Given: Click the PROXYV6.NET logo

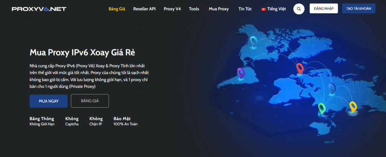Looking at the screenshot, I should pyautogui.click(x=39, y=9).
